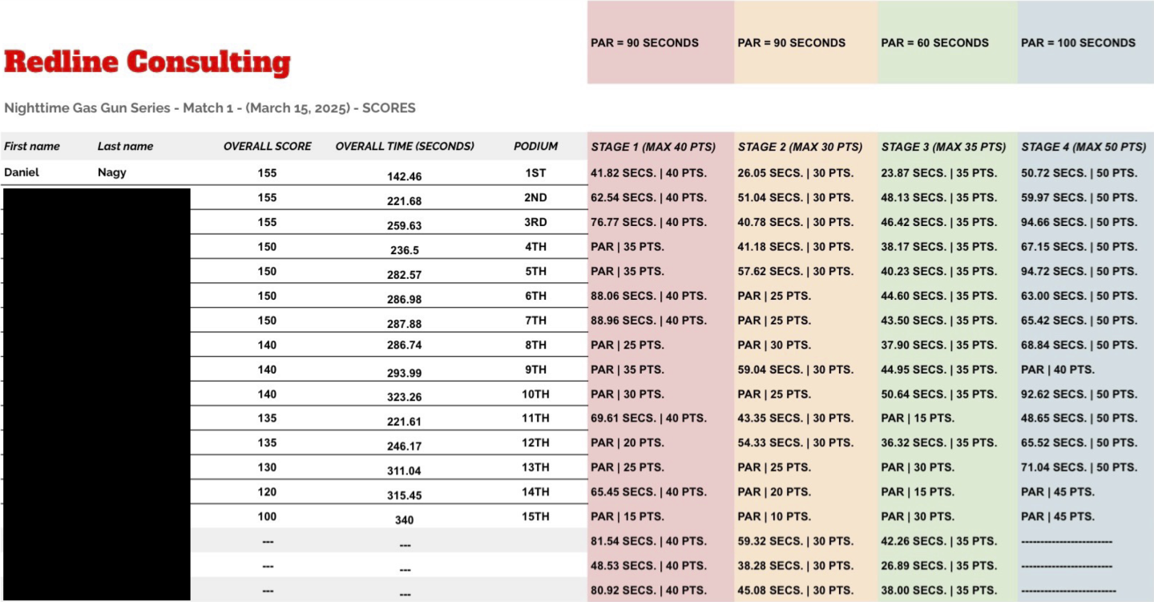The height and width of the screenshot is (602, 1154).
Task: Select the STAGE 3 (MAX 35 PTS) header
Action: [943, 147]
